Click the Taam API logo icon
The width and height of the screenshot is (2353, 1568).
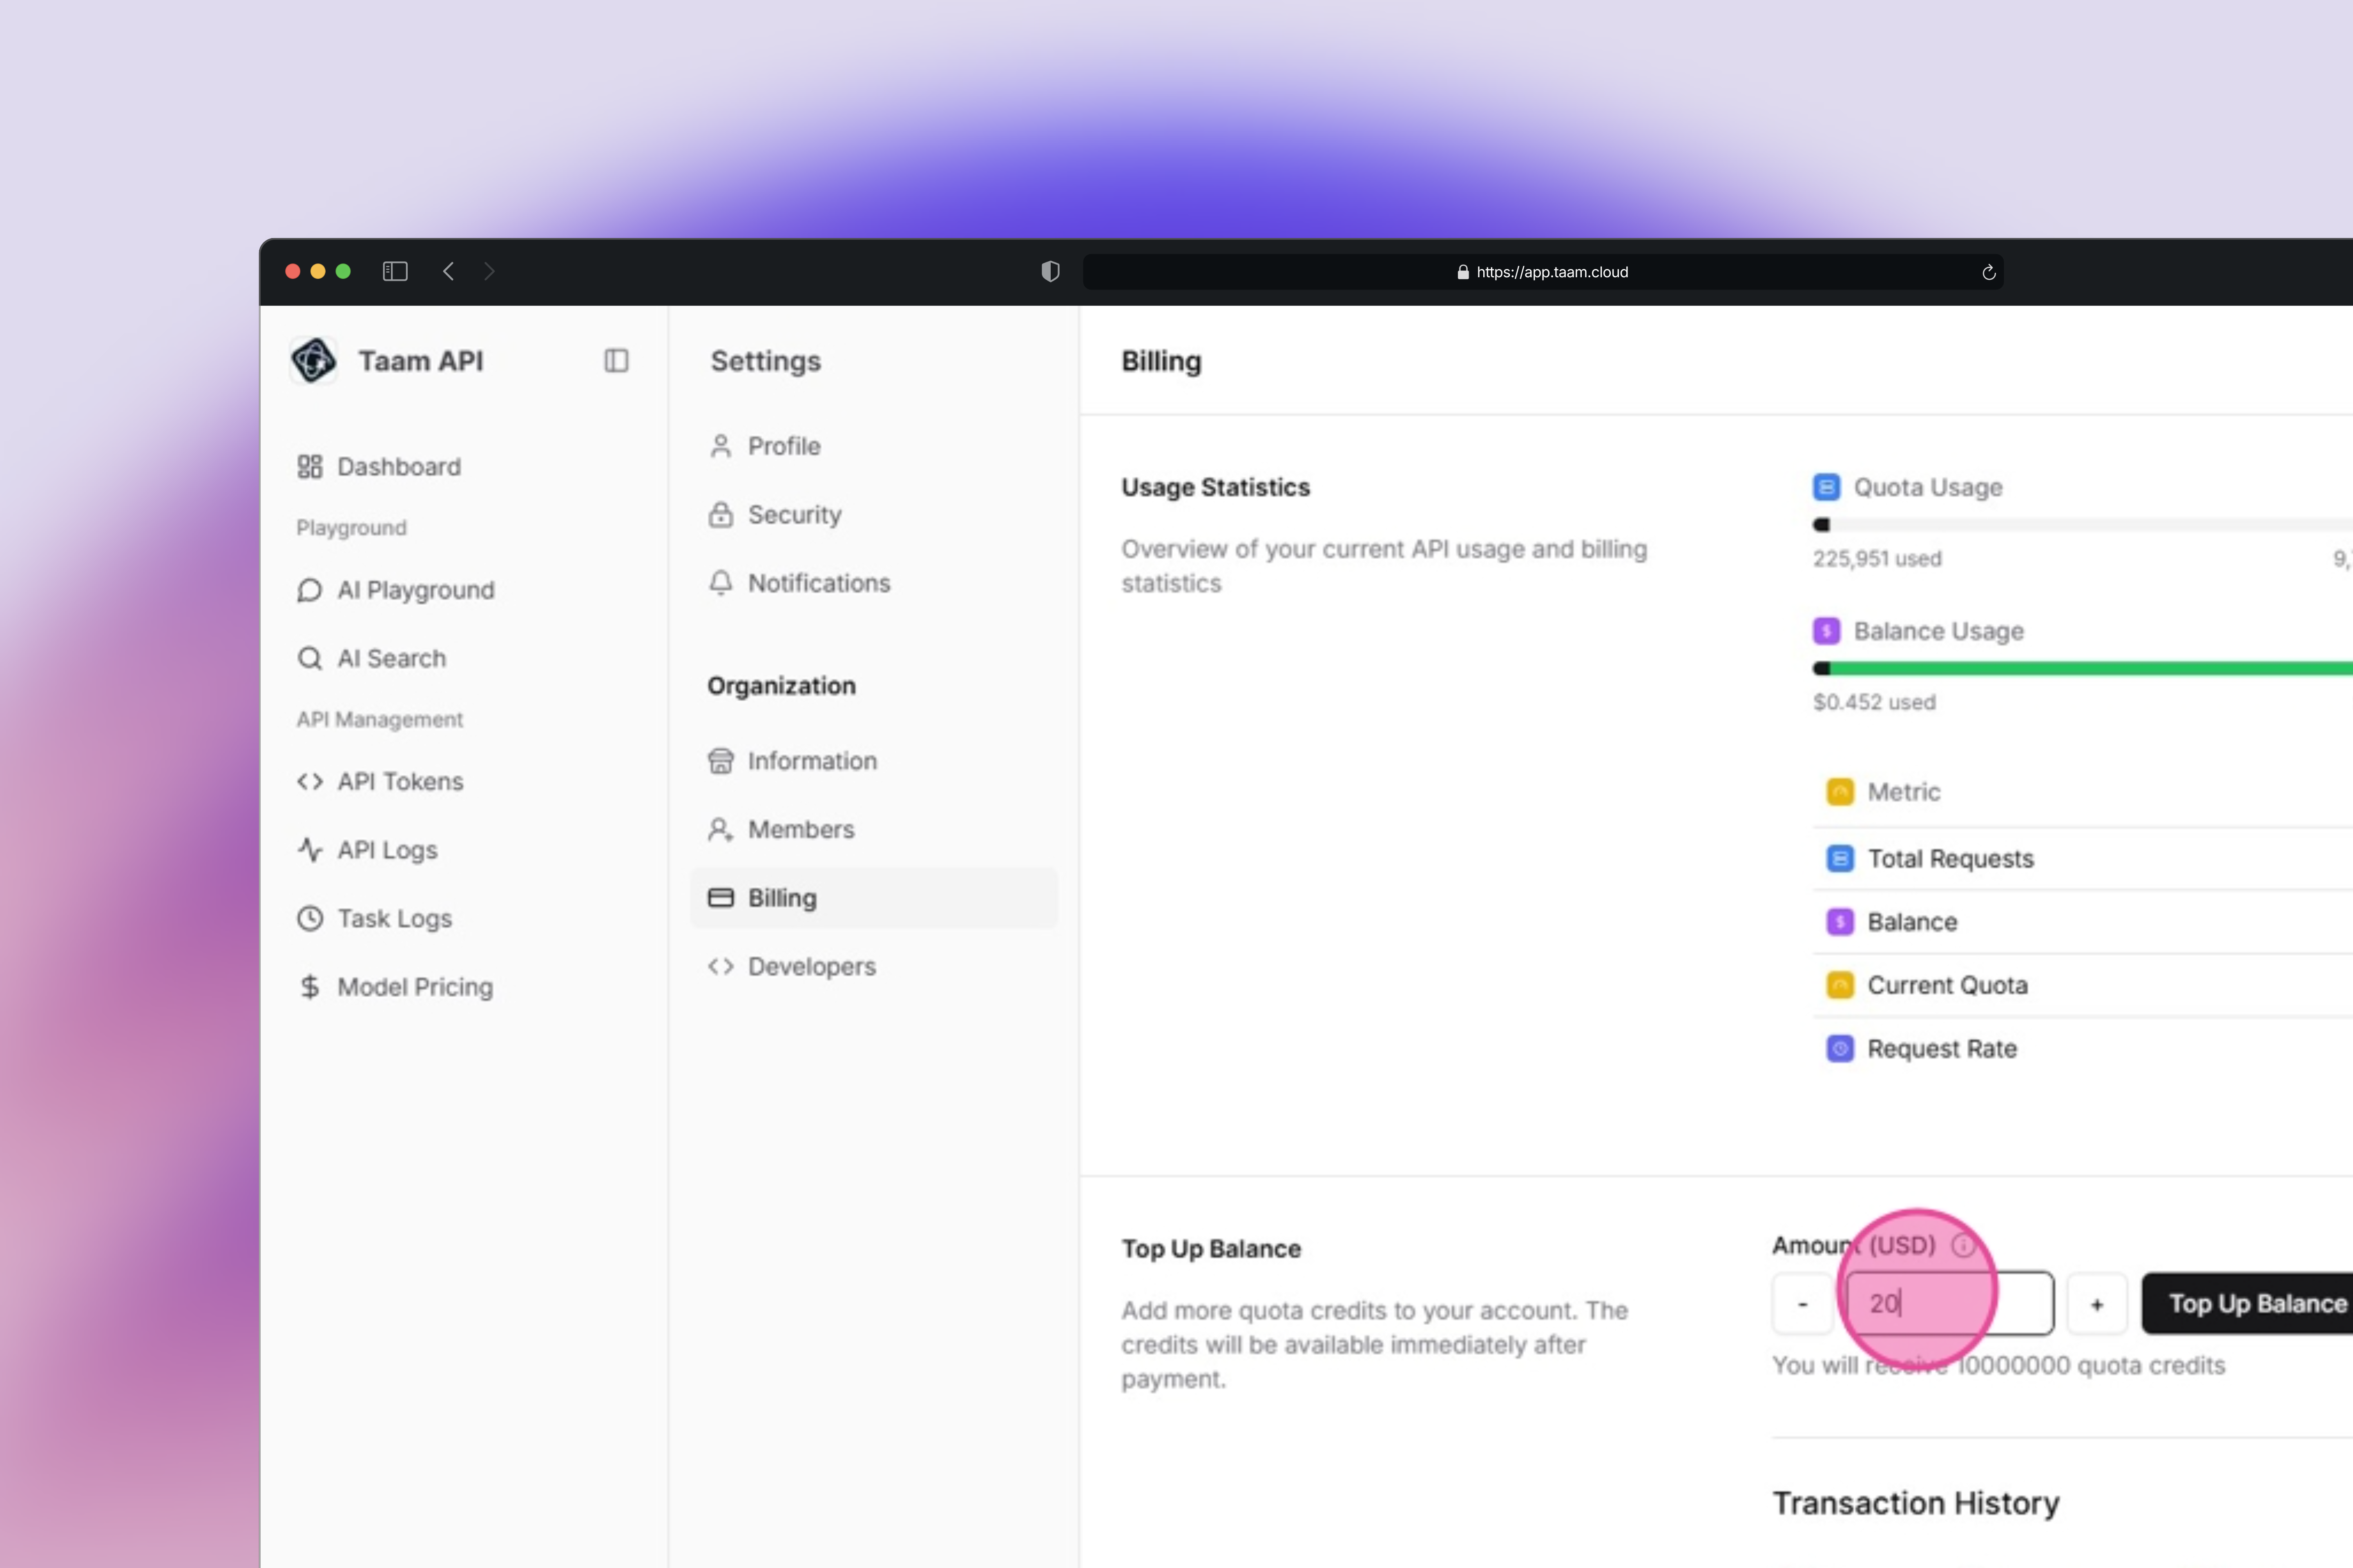313,360
